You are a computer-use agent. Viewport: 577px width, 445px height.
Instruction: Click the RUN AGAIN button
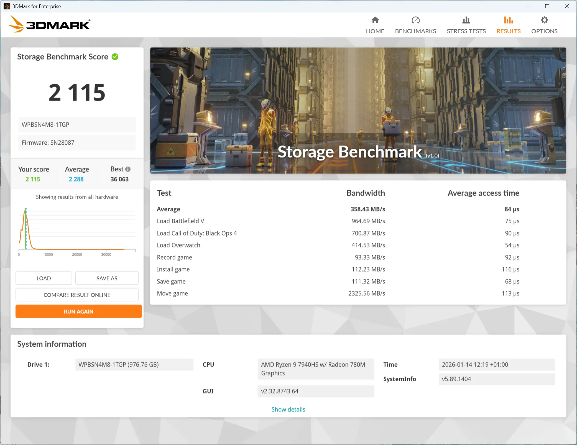[79, 311]
